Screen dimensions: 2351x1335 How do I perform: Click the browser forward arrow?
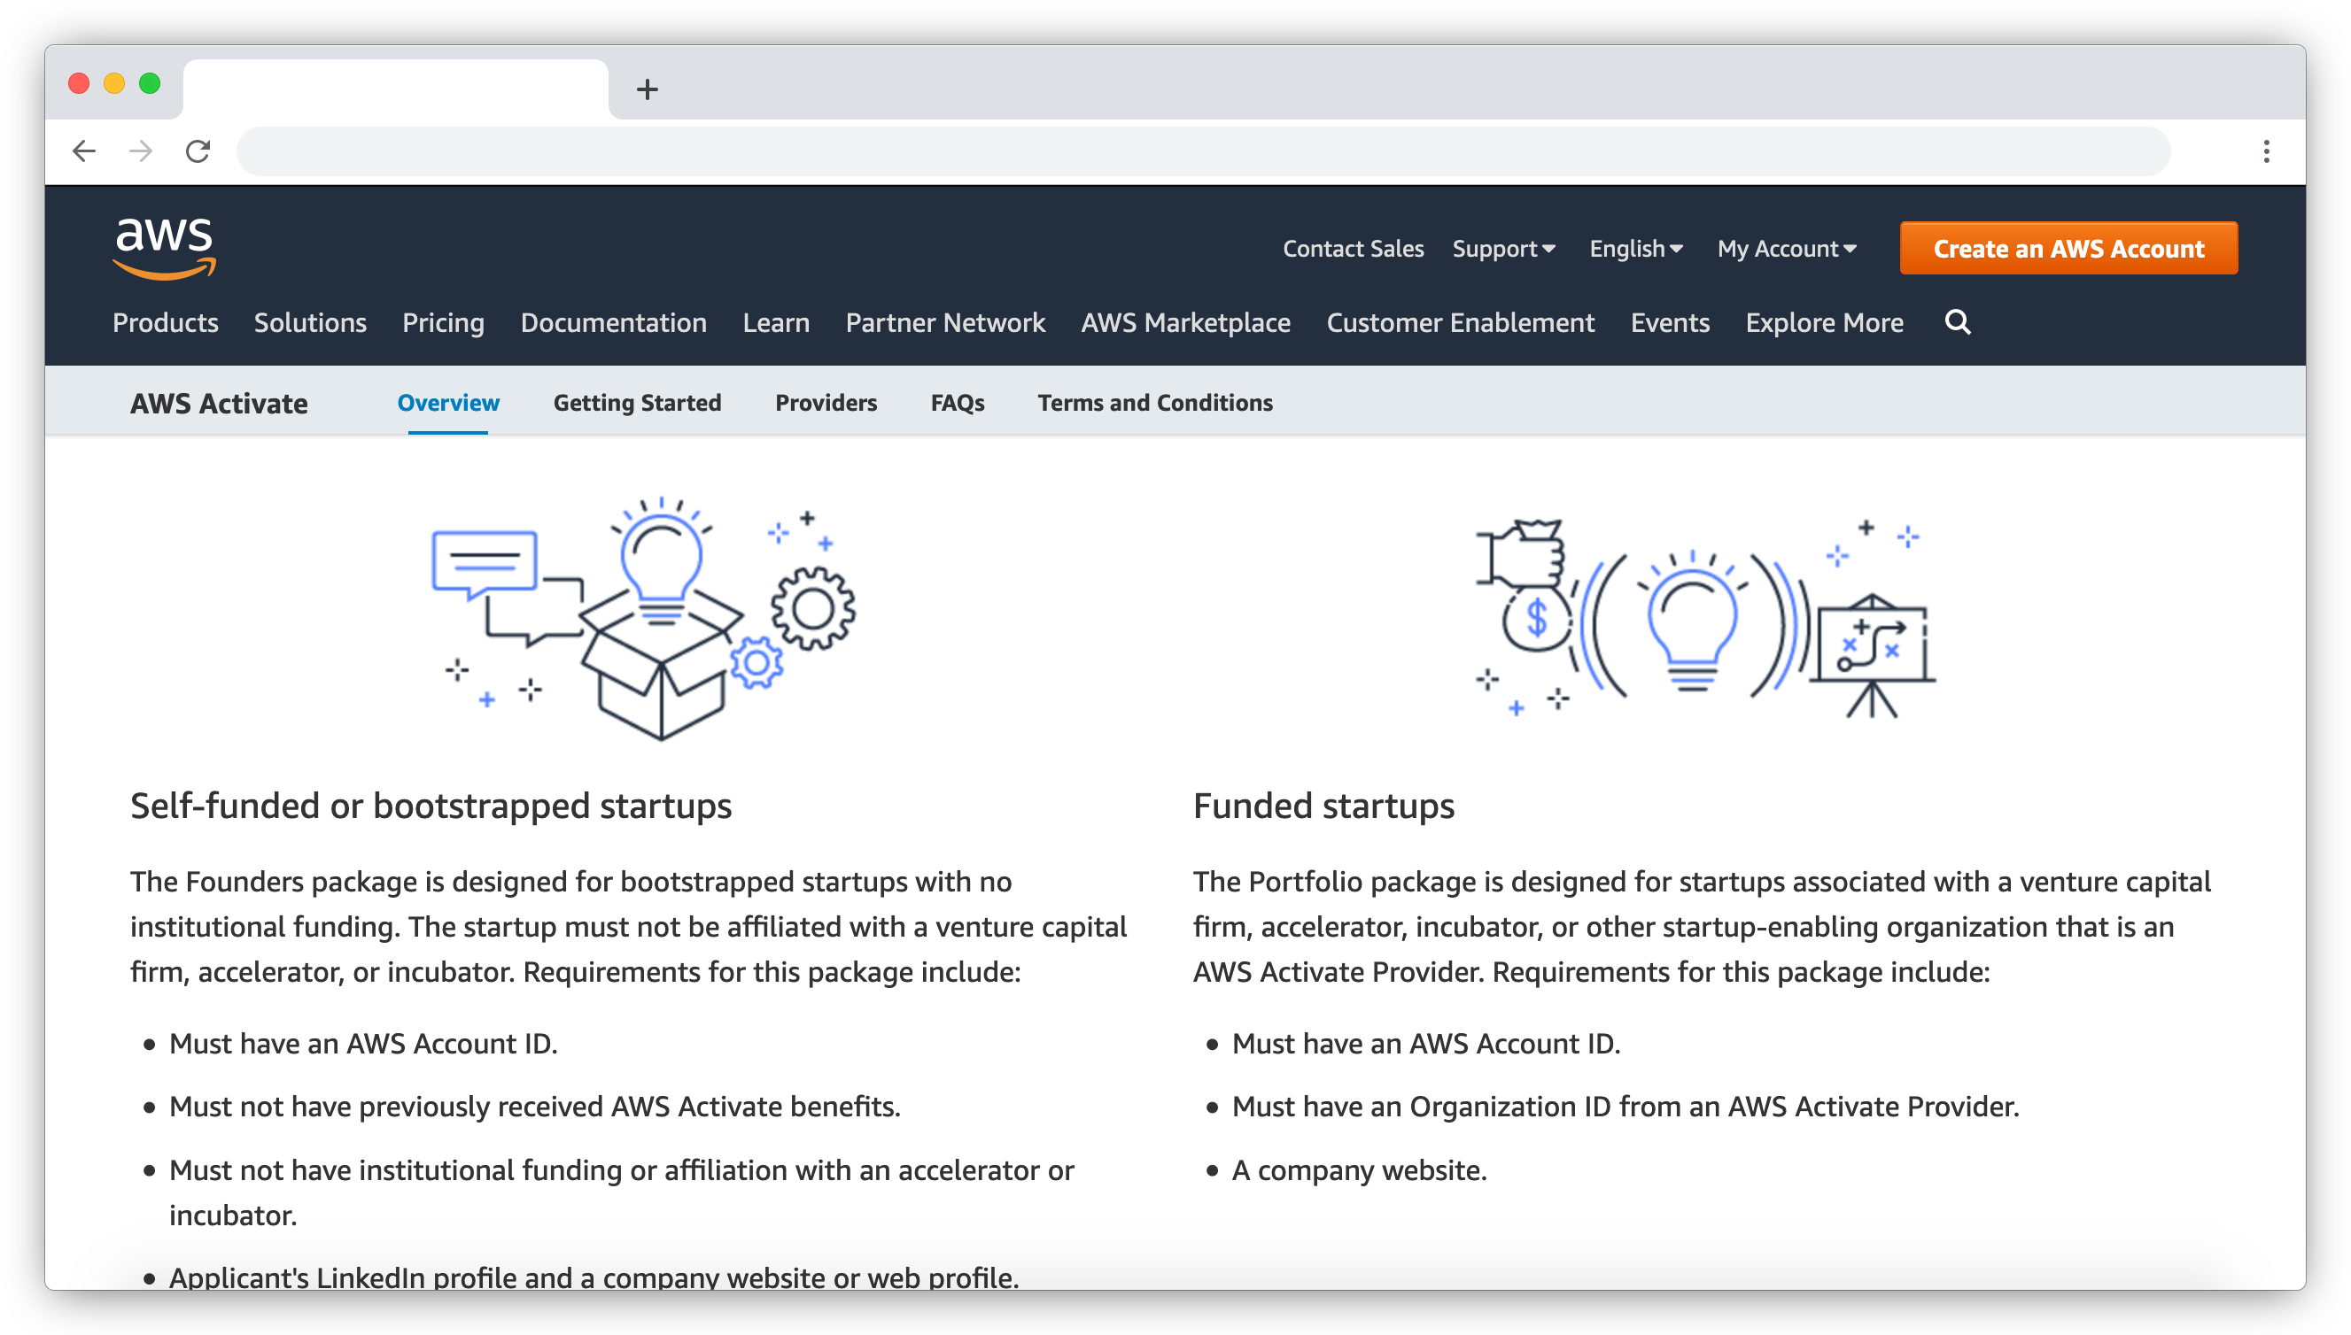tap(141, 151)
